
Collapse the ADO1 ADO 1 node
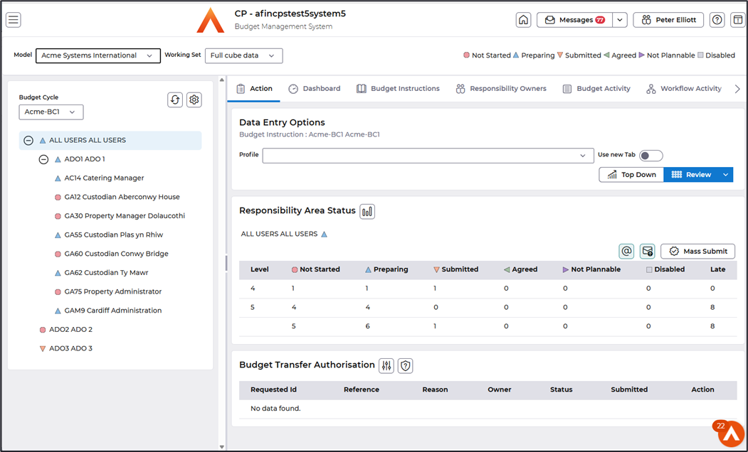point(43,160)
